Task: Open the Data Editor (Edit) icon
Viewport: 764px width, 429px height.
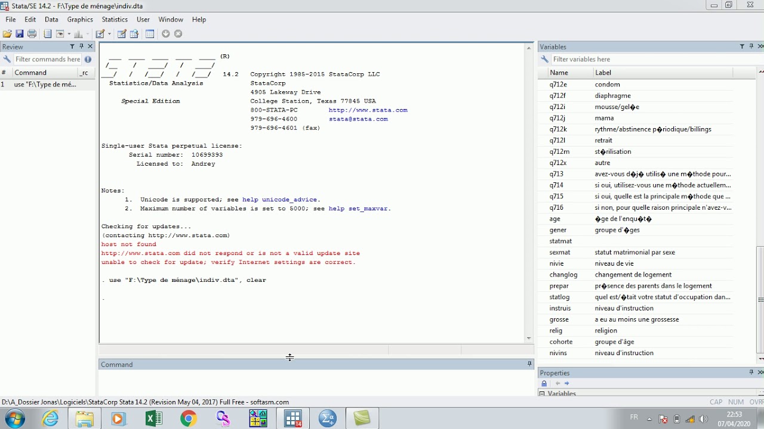Action: (x=122, y=34)
